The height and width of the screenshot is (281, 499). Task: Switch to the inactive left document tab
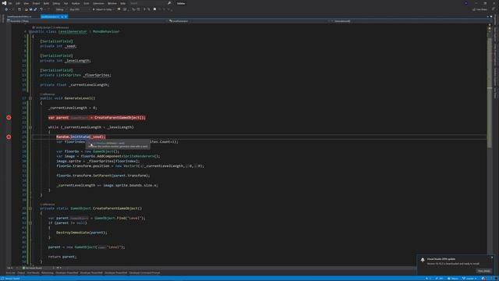(19, 16)
